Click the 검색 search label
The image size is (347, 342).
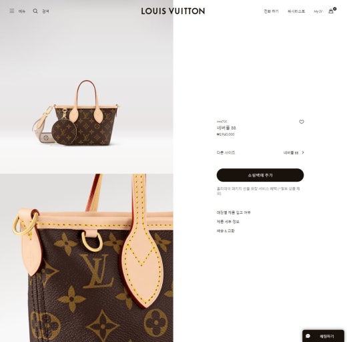click(45, 11)
